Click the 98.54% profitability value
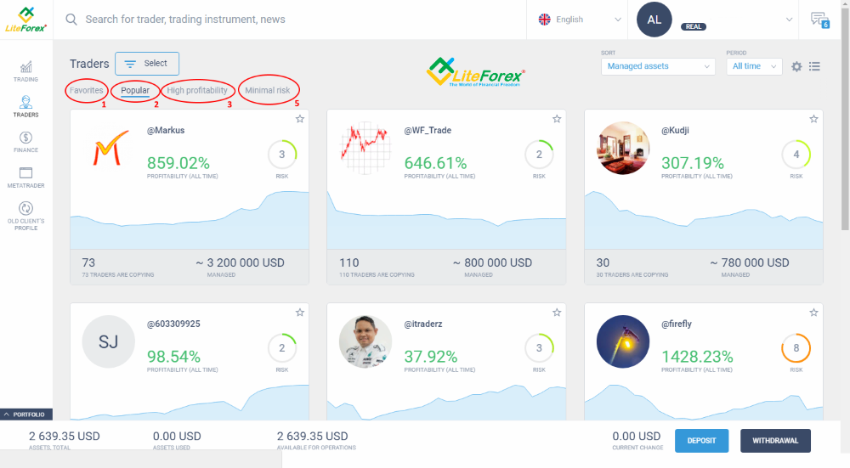This screenshot has height=468, width=850. 173,357
